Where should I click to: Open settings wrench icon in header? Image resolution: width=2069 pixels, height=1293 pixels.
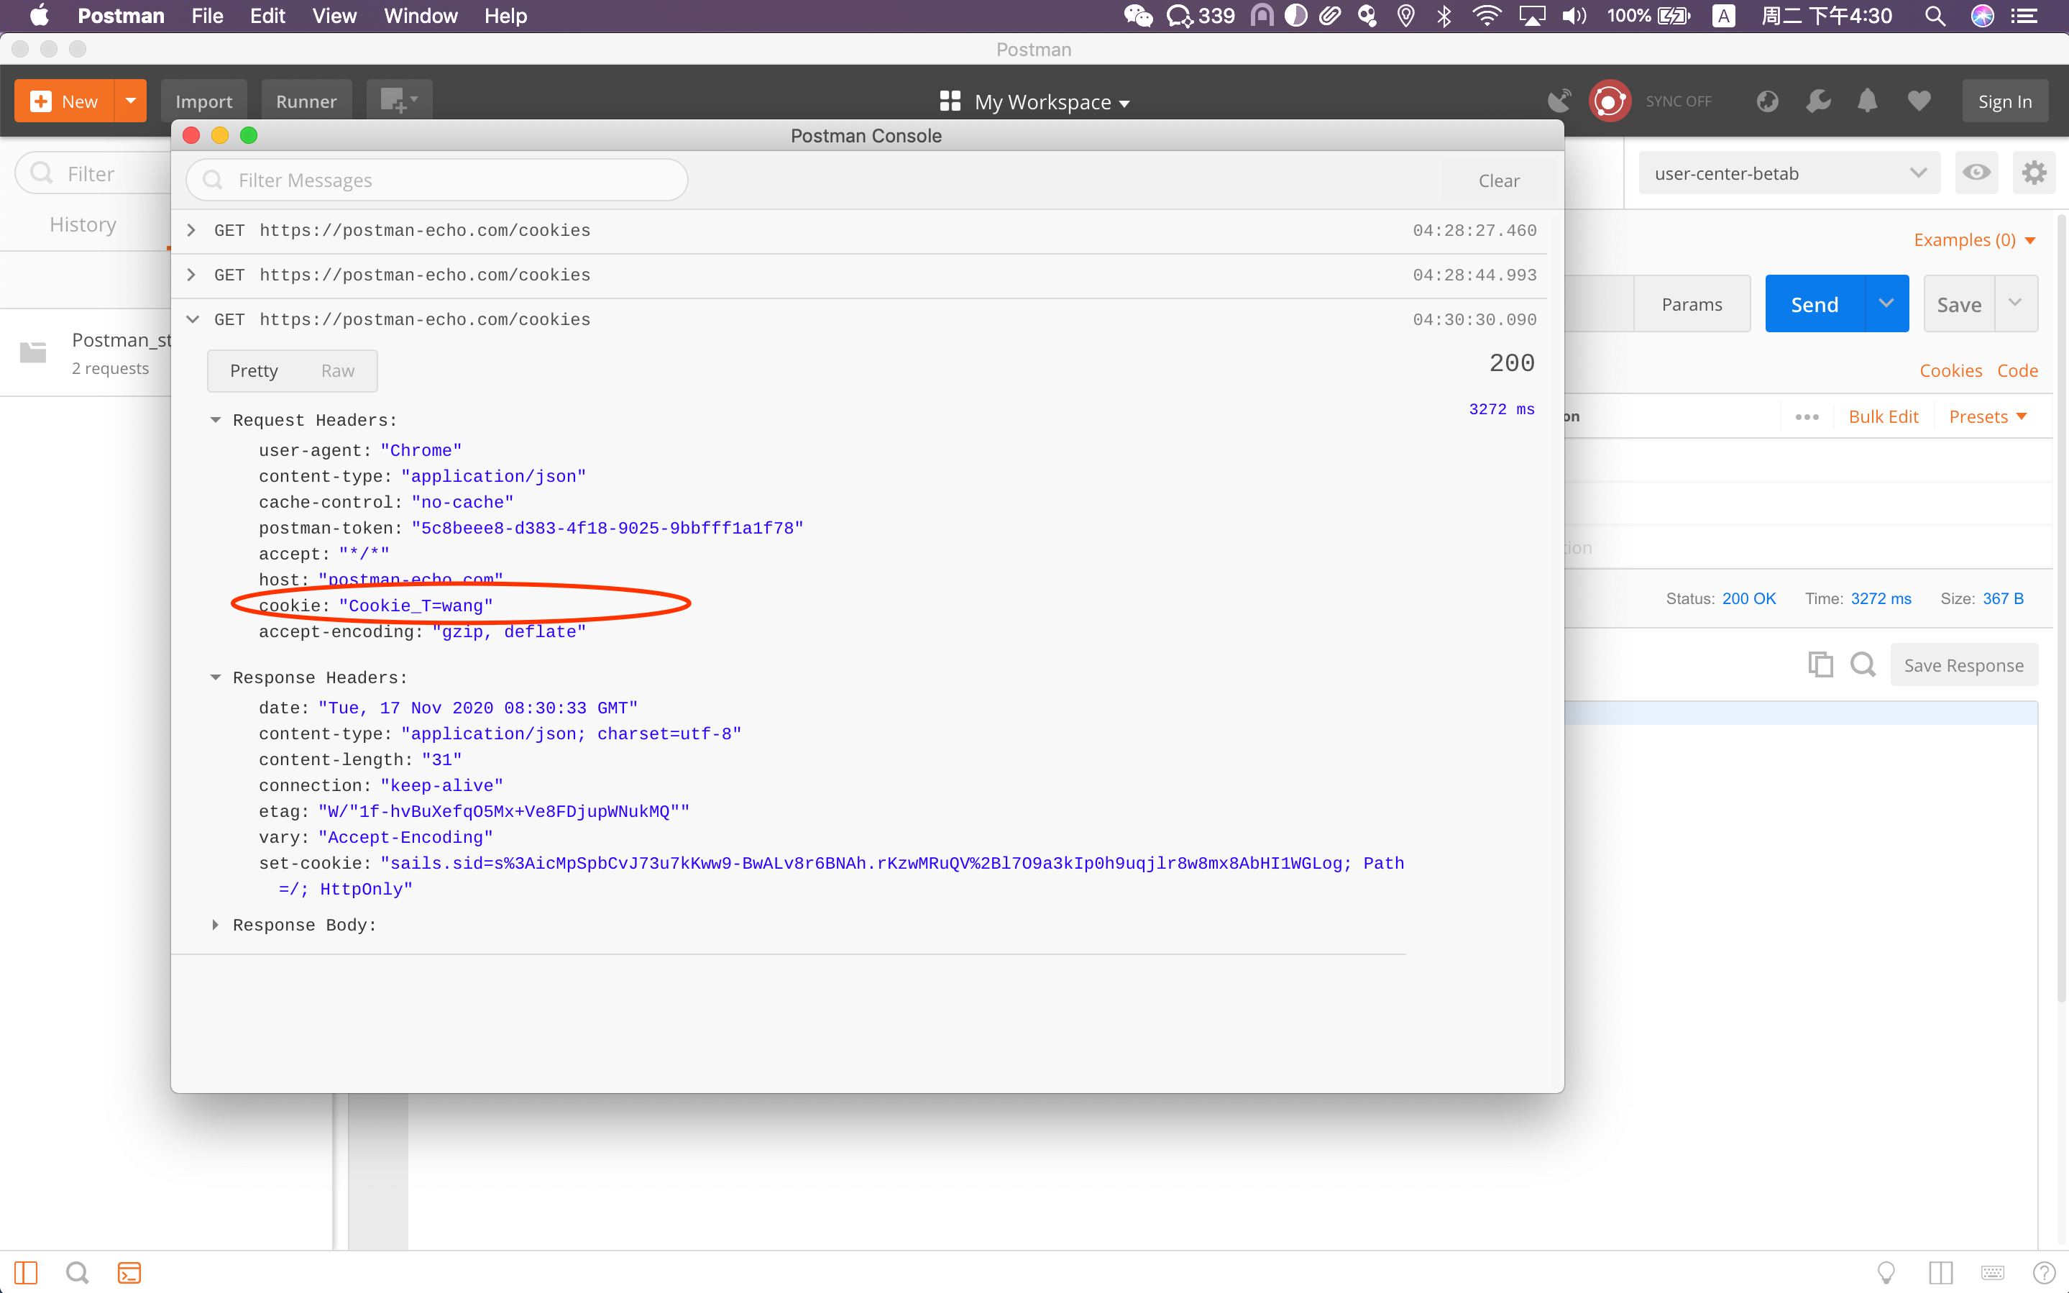coord(1818,101)
